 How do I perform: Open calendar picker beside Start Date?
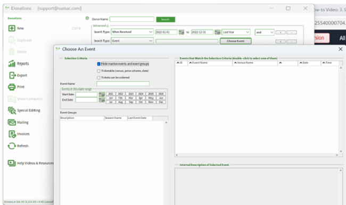coord(102,95)
